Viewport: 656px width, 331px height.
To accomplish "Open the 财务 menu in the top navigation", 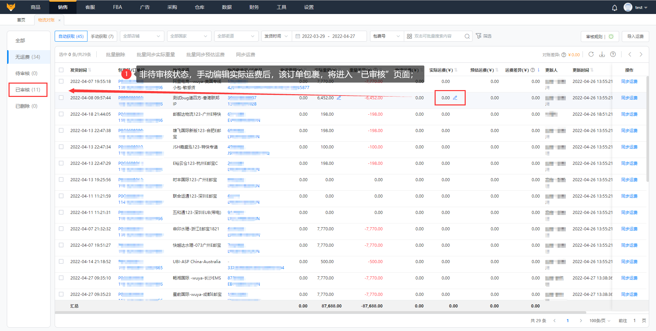I will pyautogui.click(x=254, y=7).
